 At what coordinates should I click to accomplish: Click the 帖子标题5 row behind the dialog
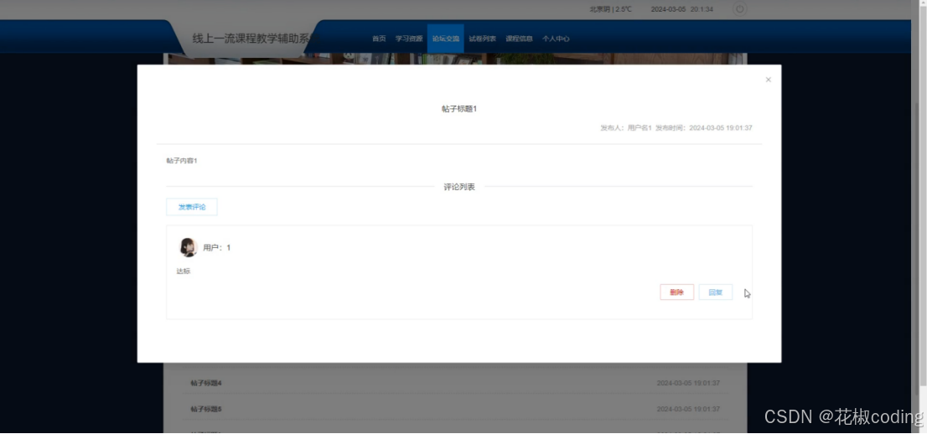coord(454,409)
